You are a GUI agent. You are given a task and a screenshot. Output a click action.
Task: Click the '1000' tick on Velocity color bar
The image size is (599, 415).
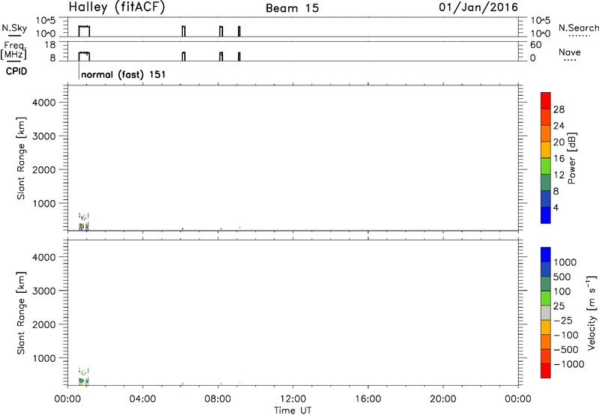tap(565, 262)
